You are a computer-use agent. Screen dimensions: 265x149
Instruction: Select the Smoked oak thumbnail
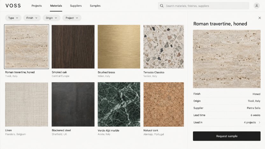coord(73,46)
